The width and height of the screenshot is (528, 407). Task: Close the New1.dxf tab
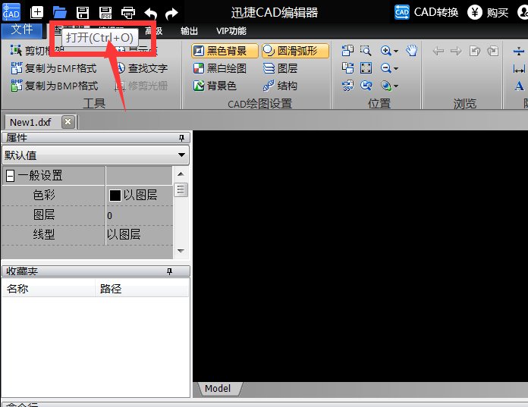pyautogui.click(x=68, y=122)
